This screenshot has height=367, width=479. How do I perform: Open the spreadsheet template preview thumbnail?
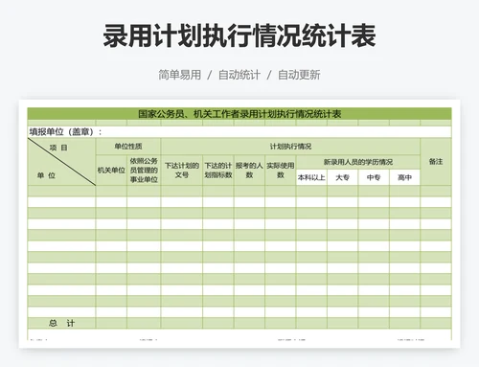pos(239,224)
